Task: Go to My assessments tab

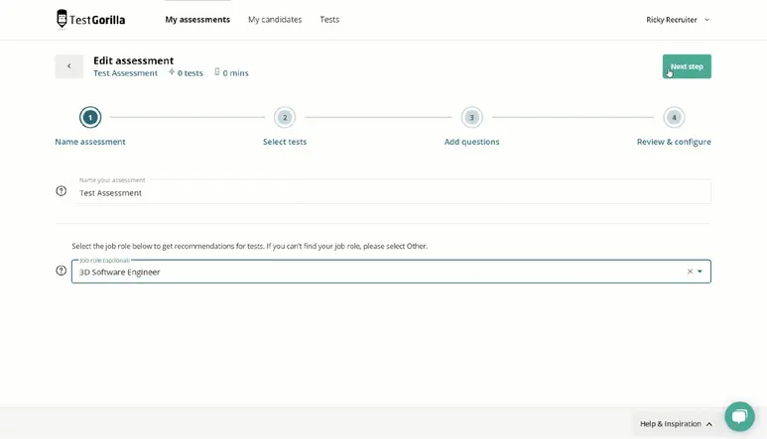Action: pos(197,20)
